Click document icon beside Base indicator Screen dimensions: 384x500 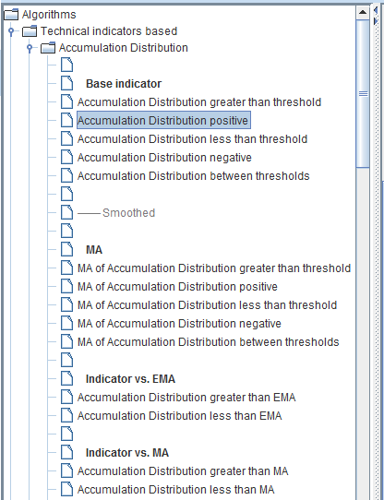tap(66, 84)
